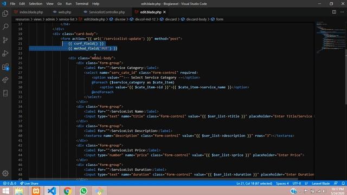This screenshot has height=195, width=347.
Task: Click "{{ method_field('PUT') }}" on line 22
Action: point(93,48)
